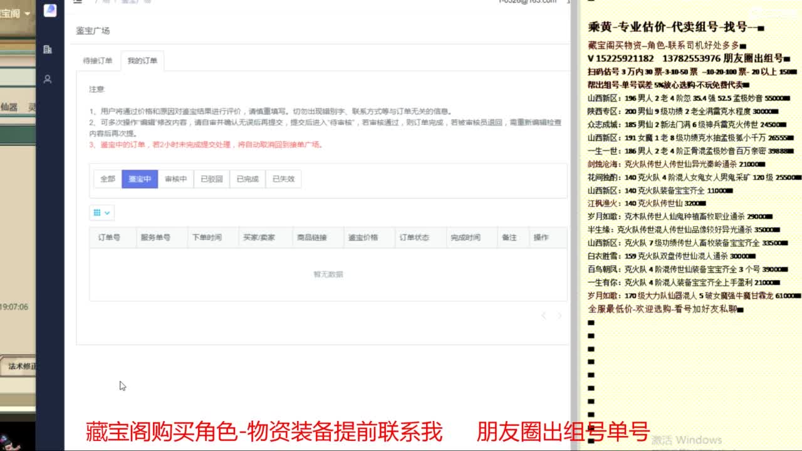Open the user profile icon in the sidebar
This screenshot has width=802, height=451.
48,80
